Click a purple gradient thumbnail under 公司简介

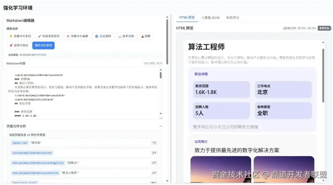(x=221, y=170)
